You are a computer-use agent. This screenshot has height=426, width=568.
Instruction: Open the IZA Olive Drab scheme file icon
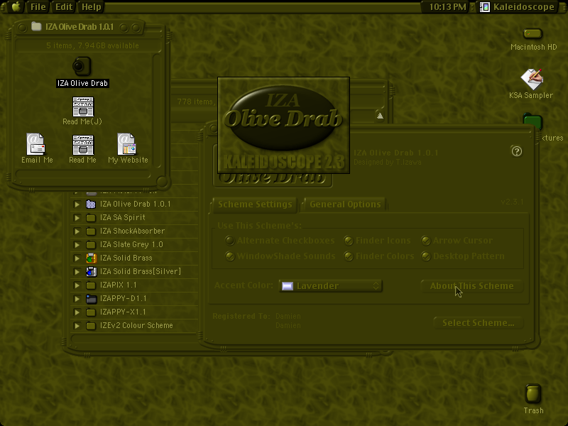point(82,66)
